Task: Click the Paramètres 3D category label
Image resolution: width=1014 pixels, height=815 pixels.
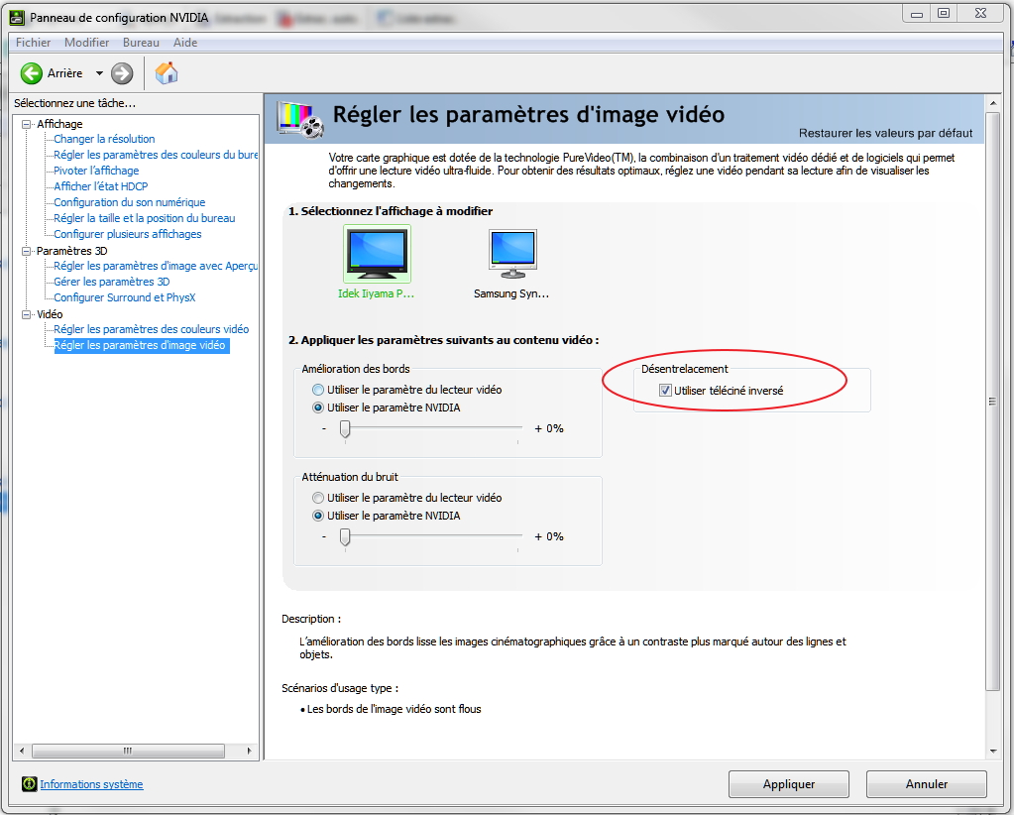Action: (x=71, y=250)
